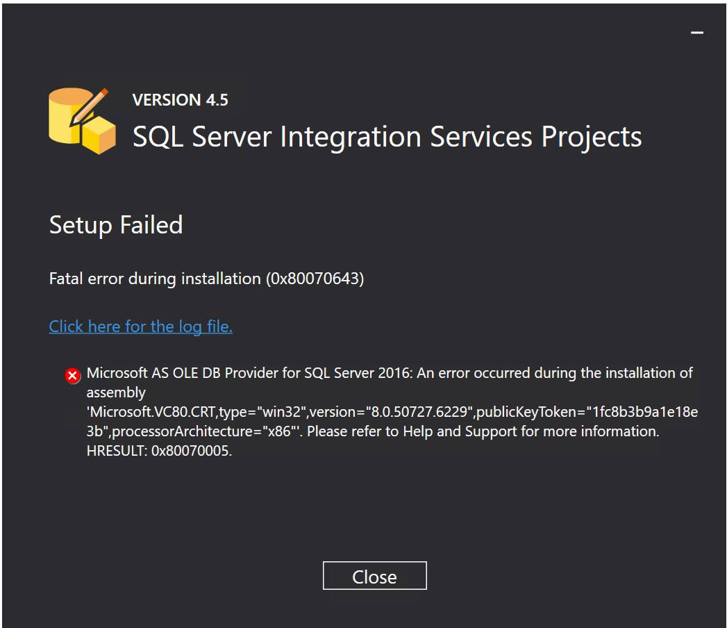Click the pencil in the product logo
Viewport: 727px width, 628px height.
pyautogui.click(x=89, y=107)
